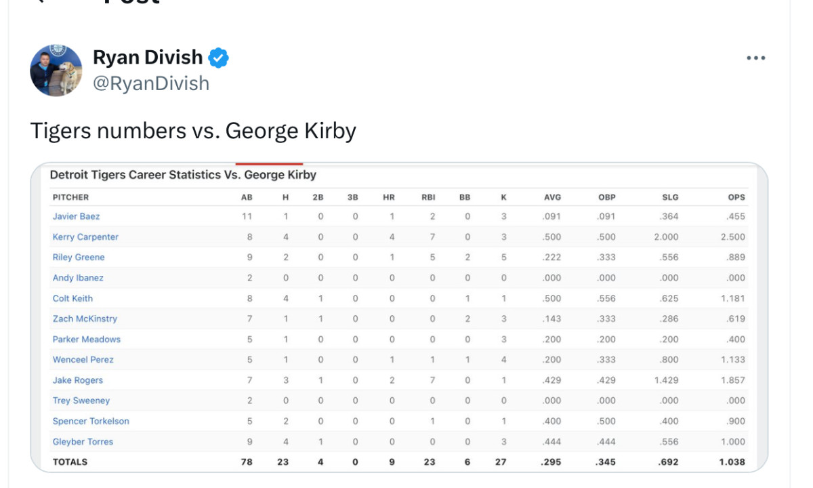
Task: Click the Spencer Torkelson player link
Action: [x=91, y=421]
